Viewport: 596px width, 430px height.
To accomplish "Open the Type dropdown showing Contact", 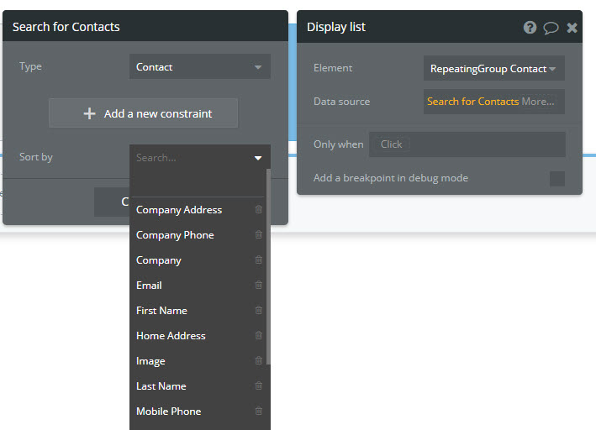I will click(x=200, y=67).
